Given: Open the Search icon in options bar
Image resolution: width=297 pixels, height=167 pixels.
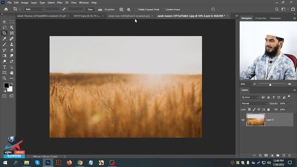Looking at the screenshot, I should [x=277, y=9].
